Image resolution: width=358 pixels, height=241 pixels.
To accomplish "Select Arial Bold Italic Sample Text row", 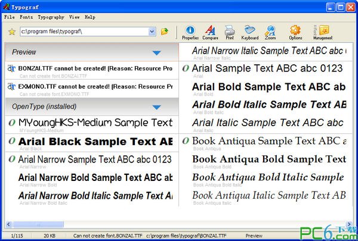I will click(x=266, y=107).
